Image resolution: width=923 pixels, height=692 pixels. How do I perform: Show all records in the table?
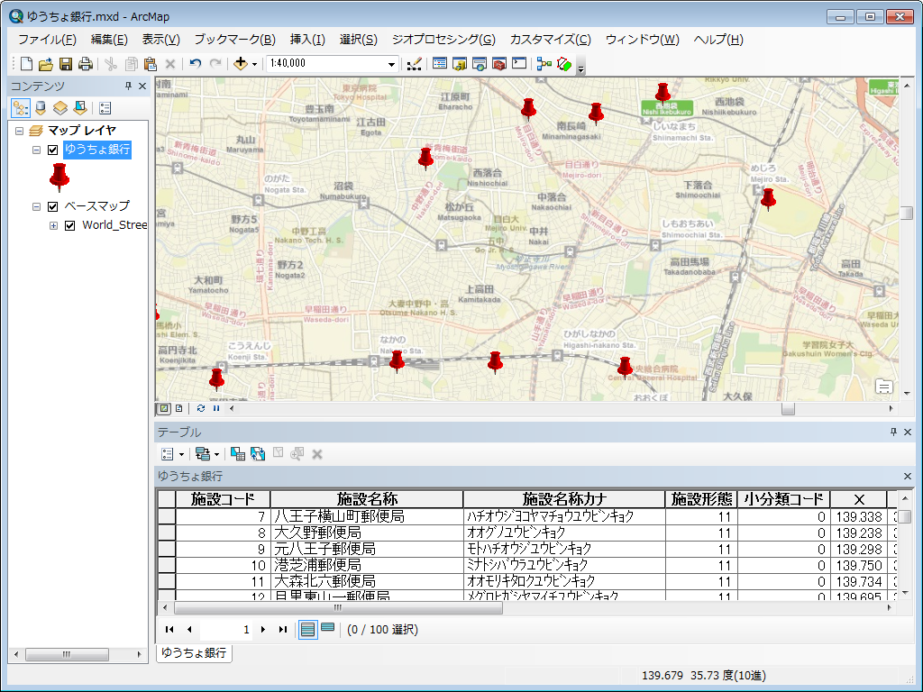pos(307,630)
